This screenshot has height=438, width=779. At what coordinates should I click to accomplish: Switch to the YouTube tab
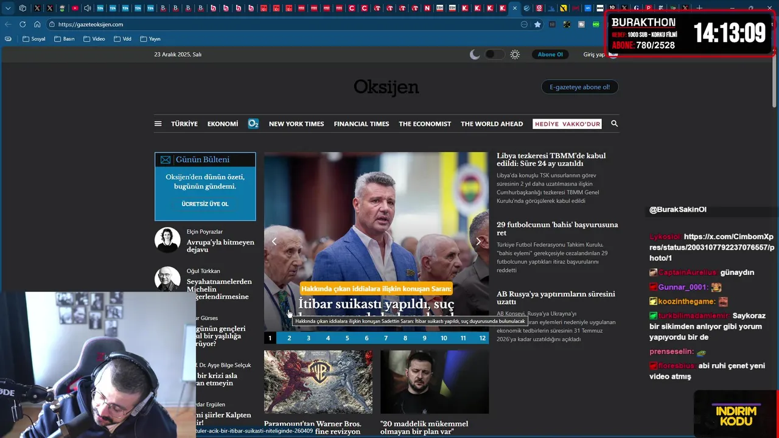pos(75,8)
